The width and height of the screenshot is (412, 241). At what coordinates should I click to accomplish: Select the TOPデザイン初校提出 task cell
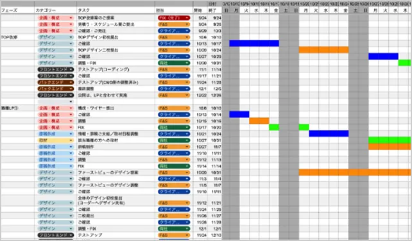pos(116,37)
